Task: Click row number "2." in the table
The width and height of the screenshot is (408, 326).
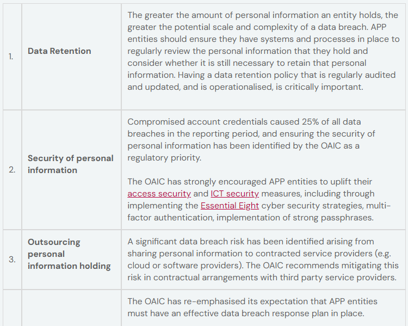Action: tap(11, 170)
